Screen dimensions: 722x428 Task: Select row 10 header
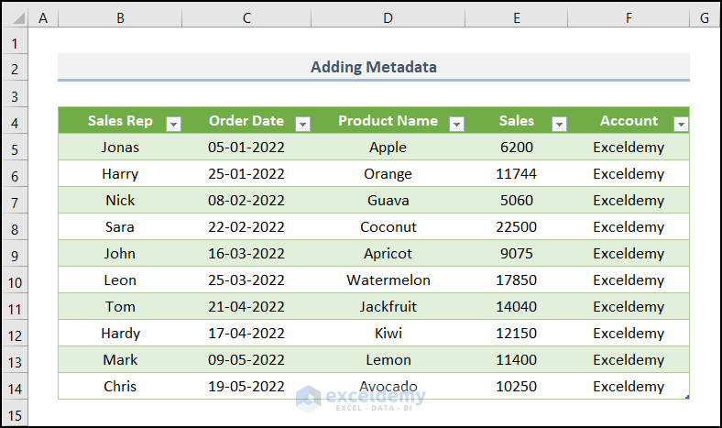coord(15,281)
